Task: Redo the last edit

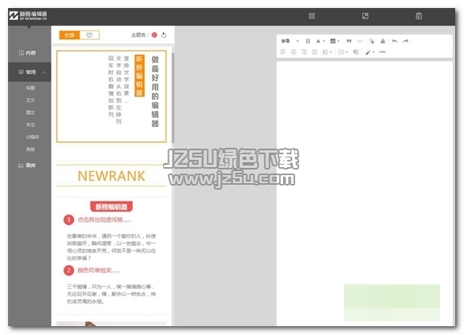Action: (405, 41)
